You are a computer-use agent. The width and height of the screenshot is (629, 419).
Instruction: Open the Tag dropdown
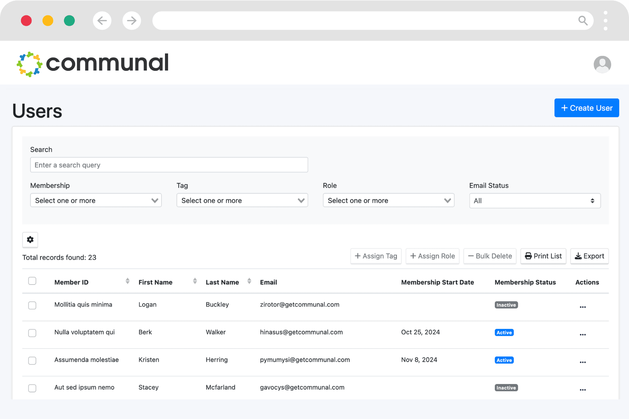point(242,200)
